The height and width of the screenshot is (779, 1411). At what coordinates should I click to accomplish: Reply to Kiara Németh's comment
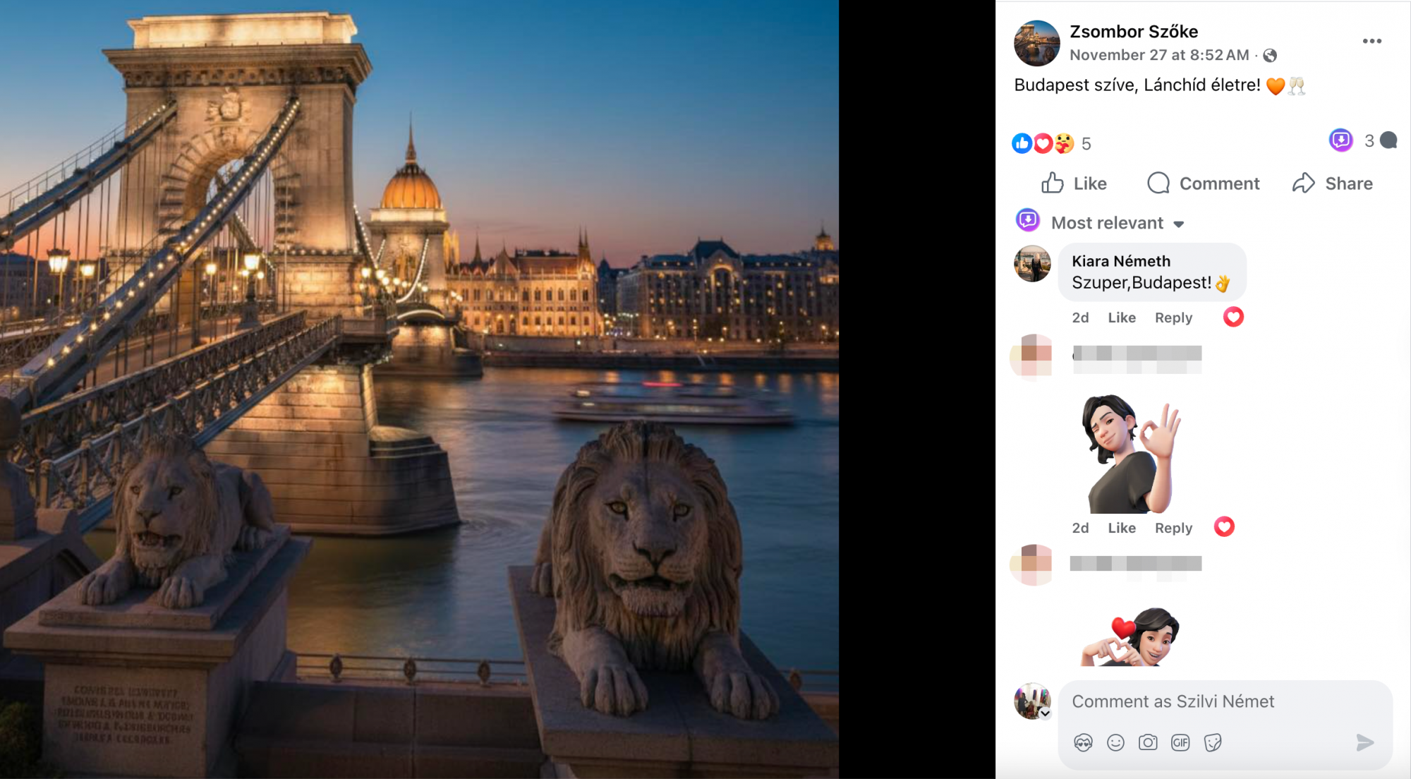[1173, 318]
